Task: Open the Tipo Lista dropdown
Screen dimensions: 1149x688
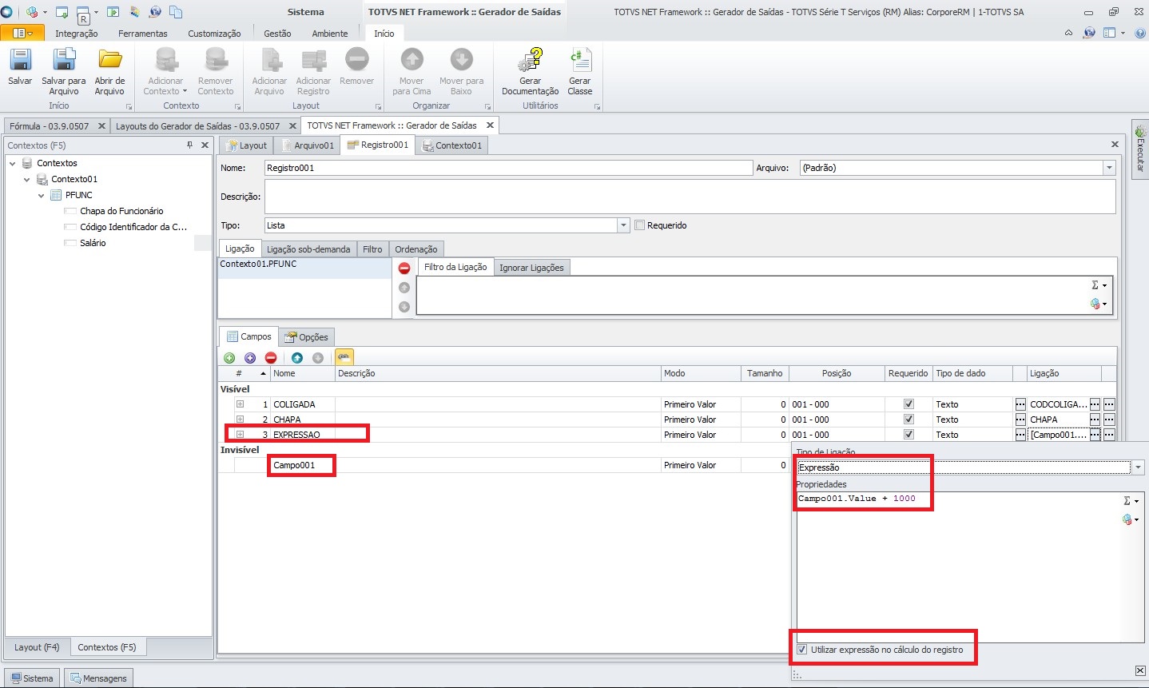Action: [x=624, y=225]
